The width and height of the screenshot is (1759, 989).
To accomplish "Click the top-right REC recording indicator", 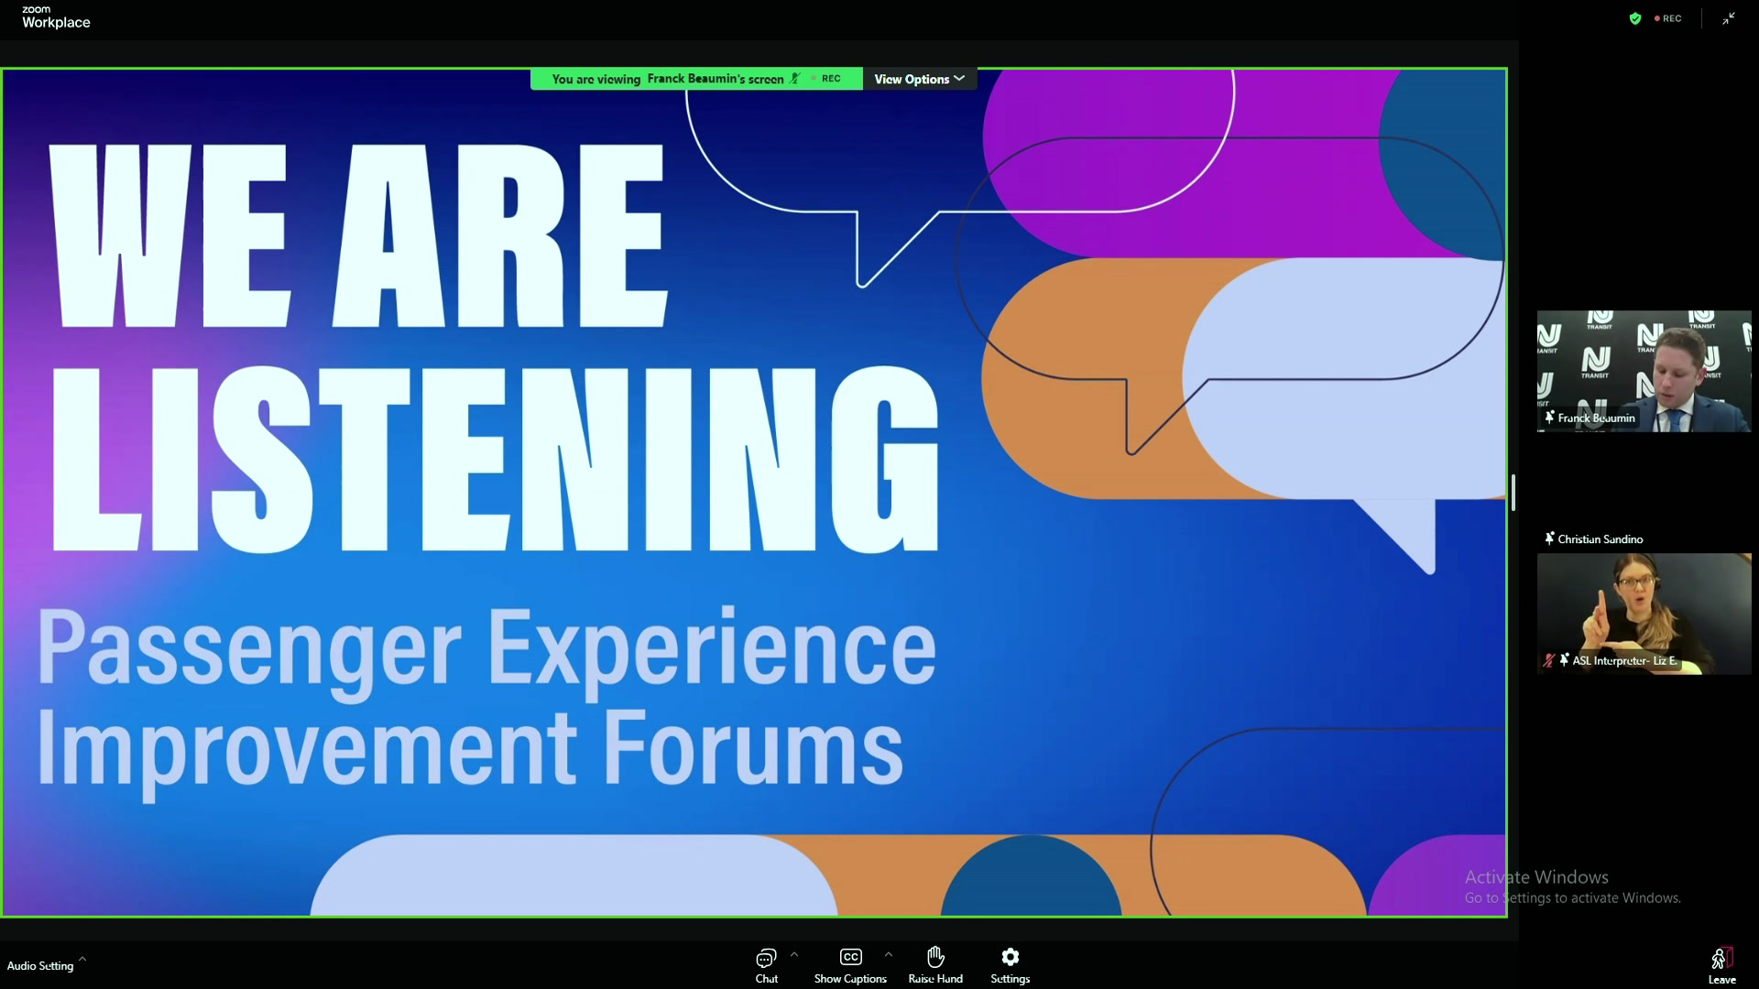I will click(x=1668, y=18).
